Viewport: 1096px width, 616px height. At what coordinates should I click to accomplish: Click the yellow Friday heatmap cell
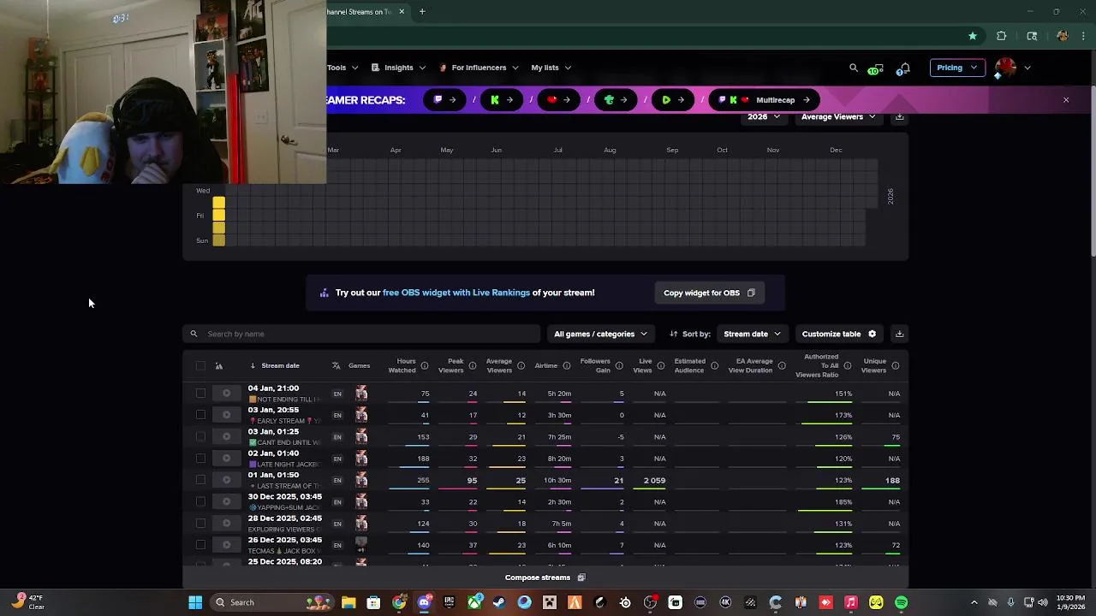tap(218, 216)
